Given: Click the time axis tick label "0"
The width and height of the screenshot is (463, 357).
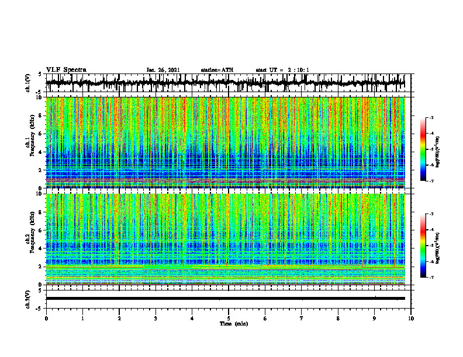Looking at the screenshot, I should pos(46,318).
